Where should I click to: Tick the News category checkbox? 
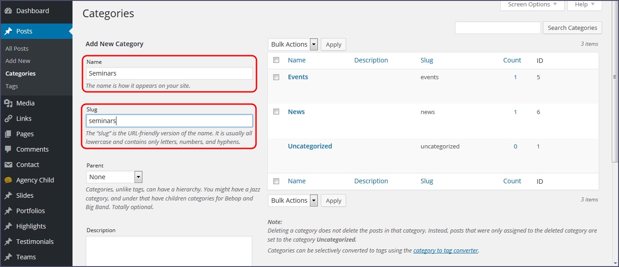point(276,112)
